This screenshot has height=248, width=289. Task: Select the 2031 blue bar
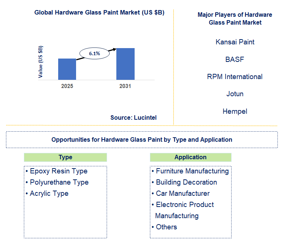coord(125,64)
